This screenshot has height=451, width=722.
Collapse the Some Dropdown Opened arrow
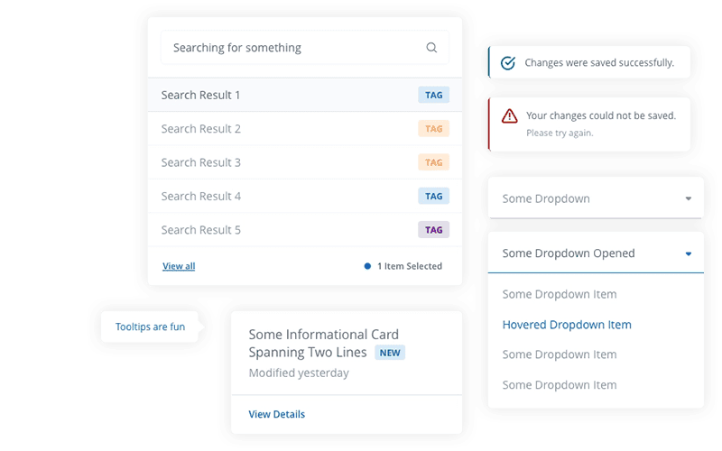[x=688, y=254]
